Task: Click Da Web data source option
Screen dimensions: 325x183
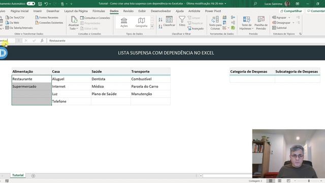Action: 12,22
